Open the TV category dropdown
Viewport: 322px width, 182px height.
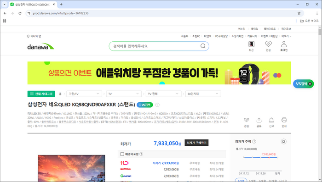pos(124,94)
